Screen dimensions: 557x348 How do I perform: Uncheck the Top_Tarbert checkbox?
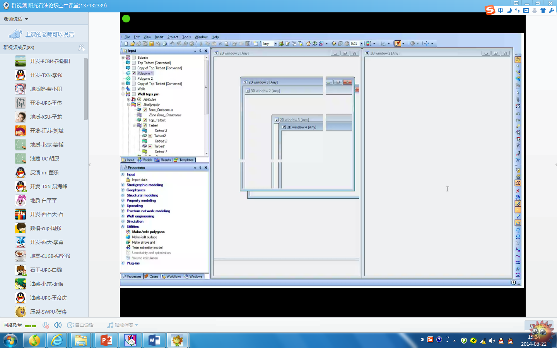click(x=145, y=120)
